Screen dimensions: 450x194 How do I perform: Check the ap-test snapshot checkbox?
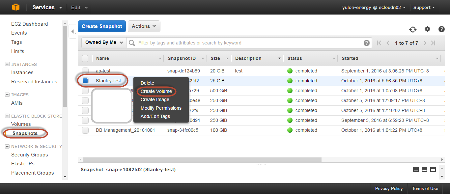click(85, 71)
